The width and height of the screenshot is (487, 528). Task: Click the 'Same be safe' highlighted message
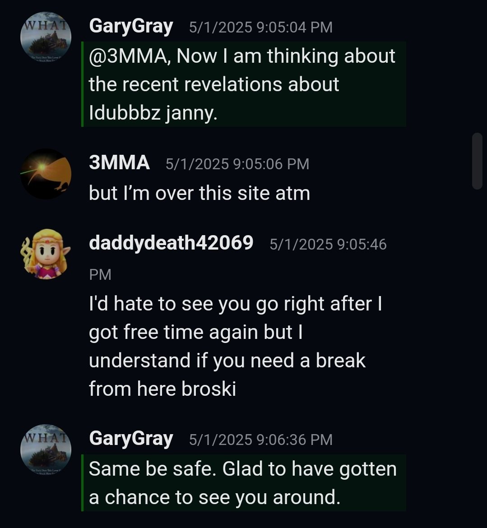pyautogui.click(x=244, y=483)
